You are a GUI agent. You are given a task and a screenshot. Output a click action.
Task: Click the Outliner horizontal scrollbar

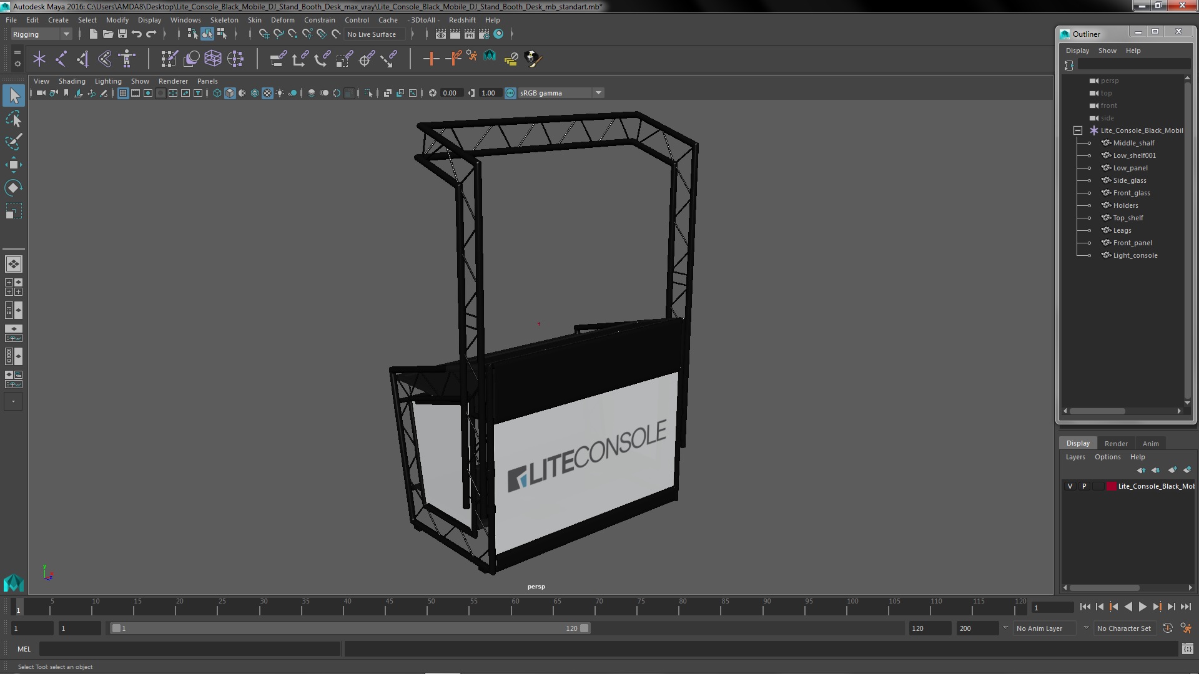coord(1097,411)
